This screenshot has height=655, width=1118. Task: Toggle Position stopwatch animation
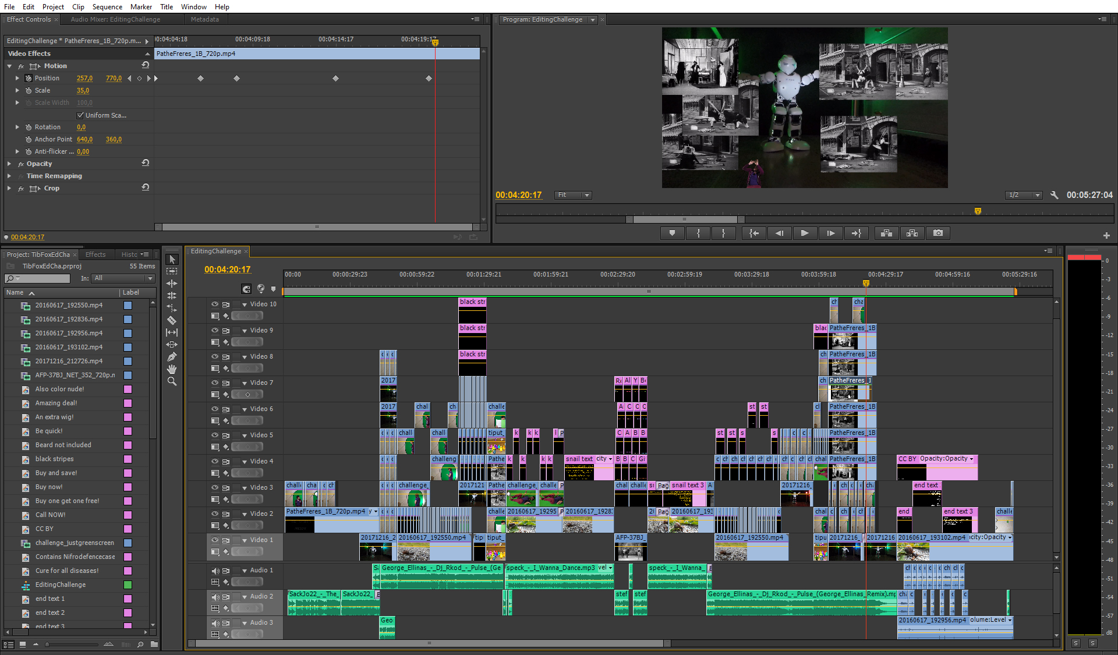click(x=29, y=78)
